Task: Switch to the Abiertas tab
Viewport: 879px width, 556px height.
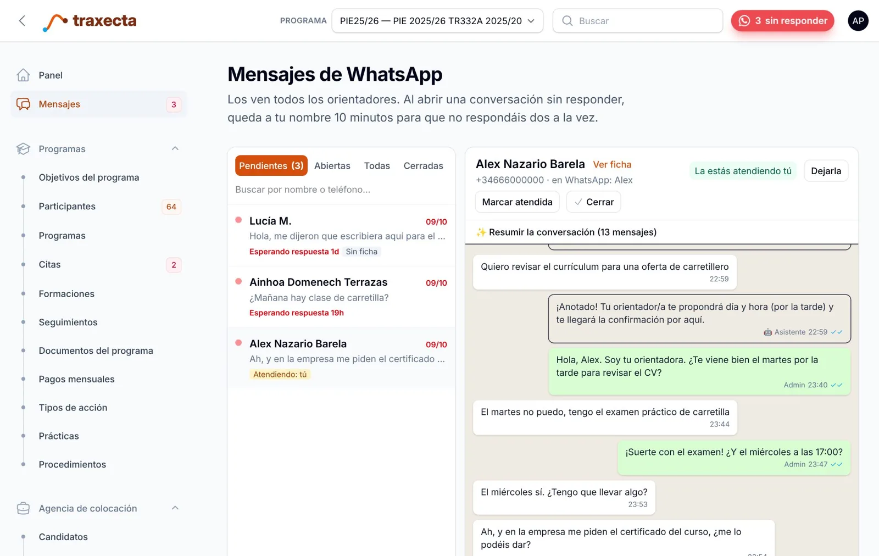Action: (332, 166)
